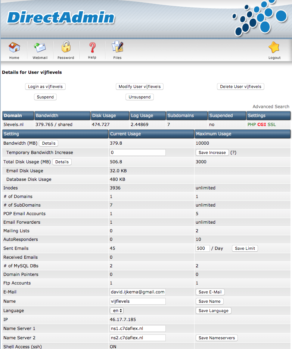Click the Login as vijflevels button
The width and height of the screenshot is (292, 349).
click(x=45, y=87)
